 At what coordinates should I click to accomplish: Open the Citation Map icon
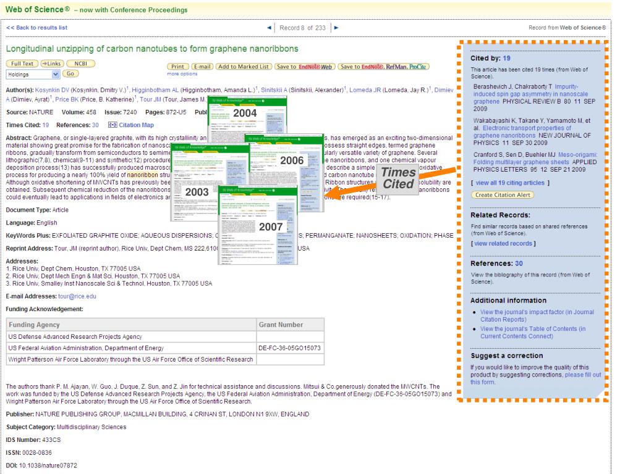[x=113, y=125]
